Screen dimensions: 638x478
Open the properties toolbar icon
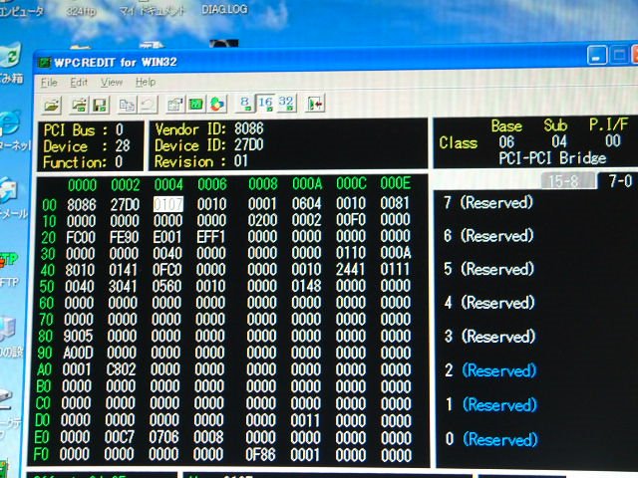[x=175, y=104]
